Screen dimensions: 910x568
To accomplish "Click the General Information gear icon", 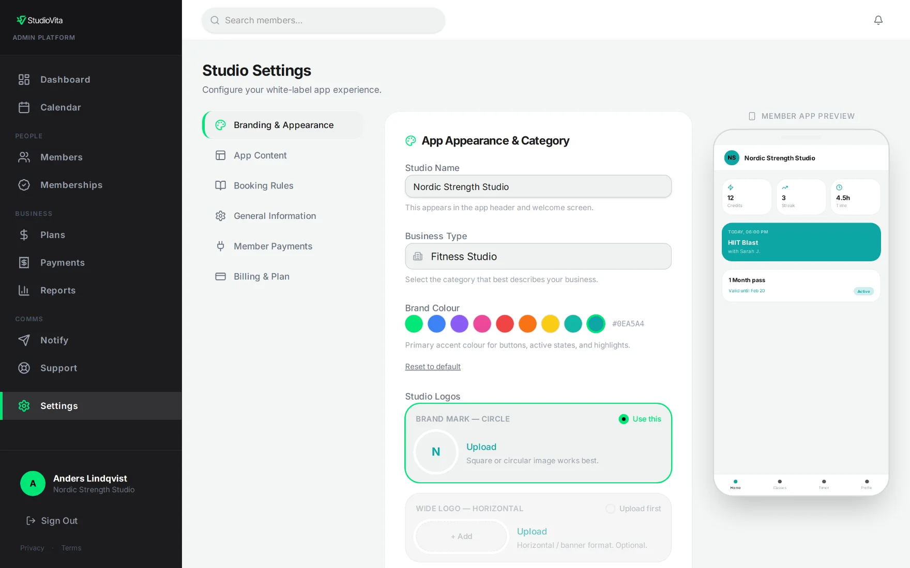I will coord(220,216).
